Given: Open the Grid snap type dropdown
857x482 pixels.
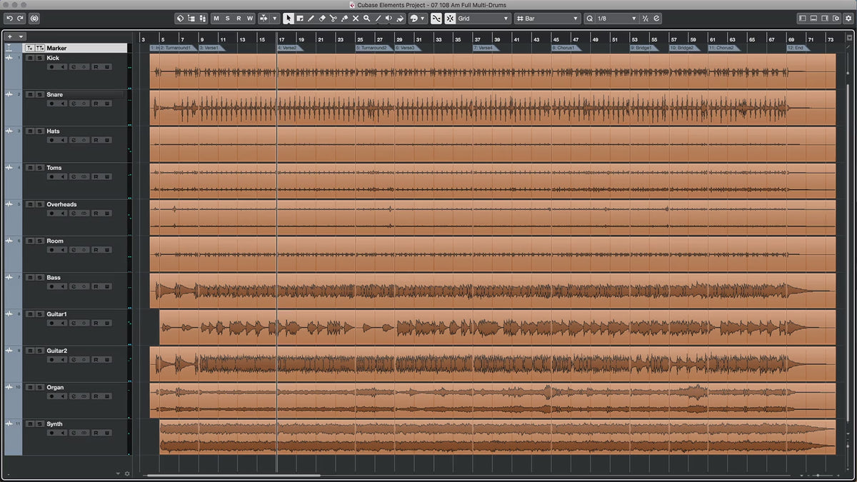Looking at the screenshot, I should click(x=483, y=19).
